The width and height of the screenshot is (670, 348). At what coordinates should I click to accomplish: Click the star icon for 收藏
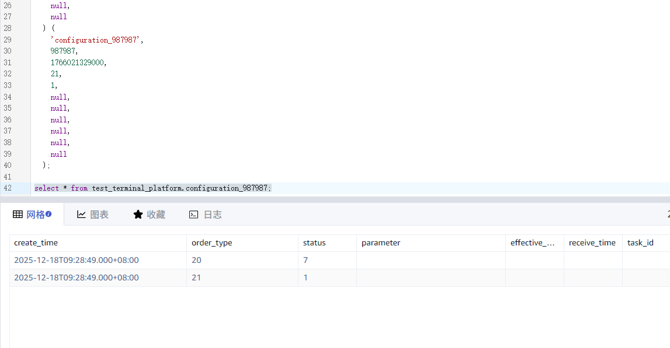138,215
